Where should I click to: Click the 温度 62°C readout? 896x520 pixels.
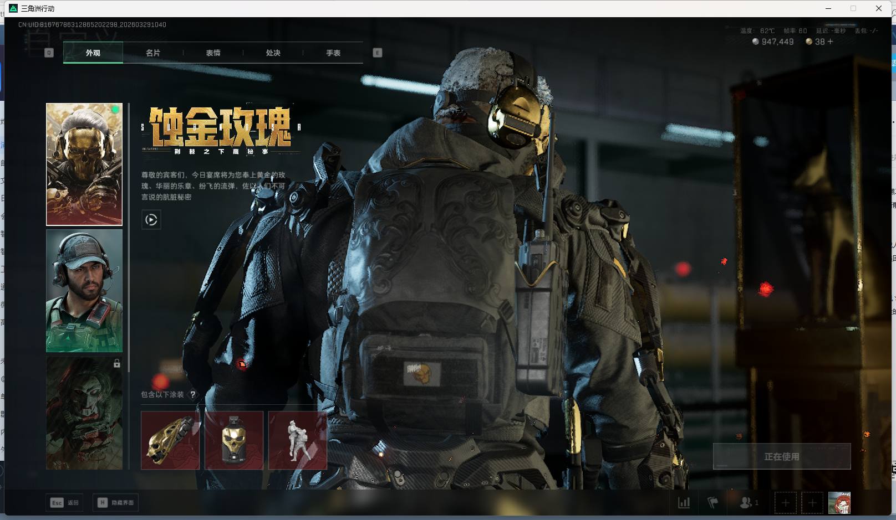click(x=757, y=31)
